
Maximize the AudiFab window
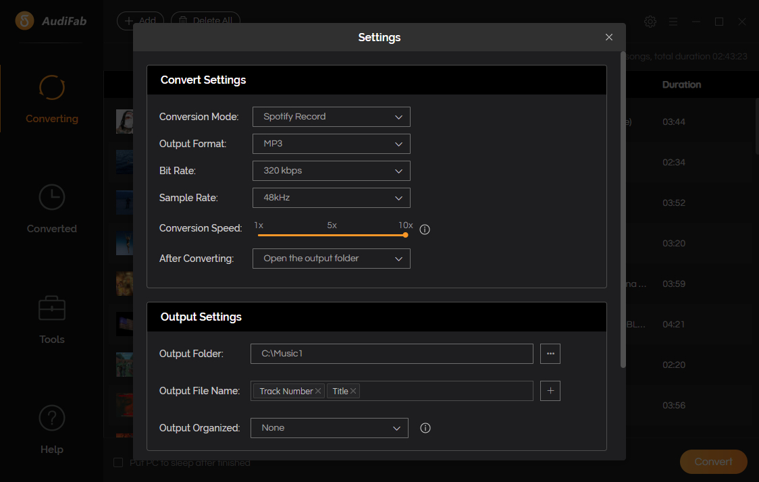point(719,22)
